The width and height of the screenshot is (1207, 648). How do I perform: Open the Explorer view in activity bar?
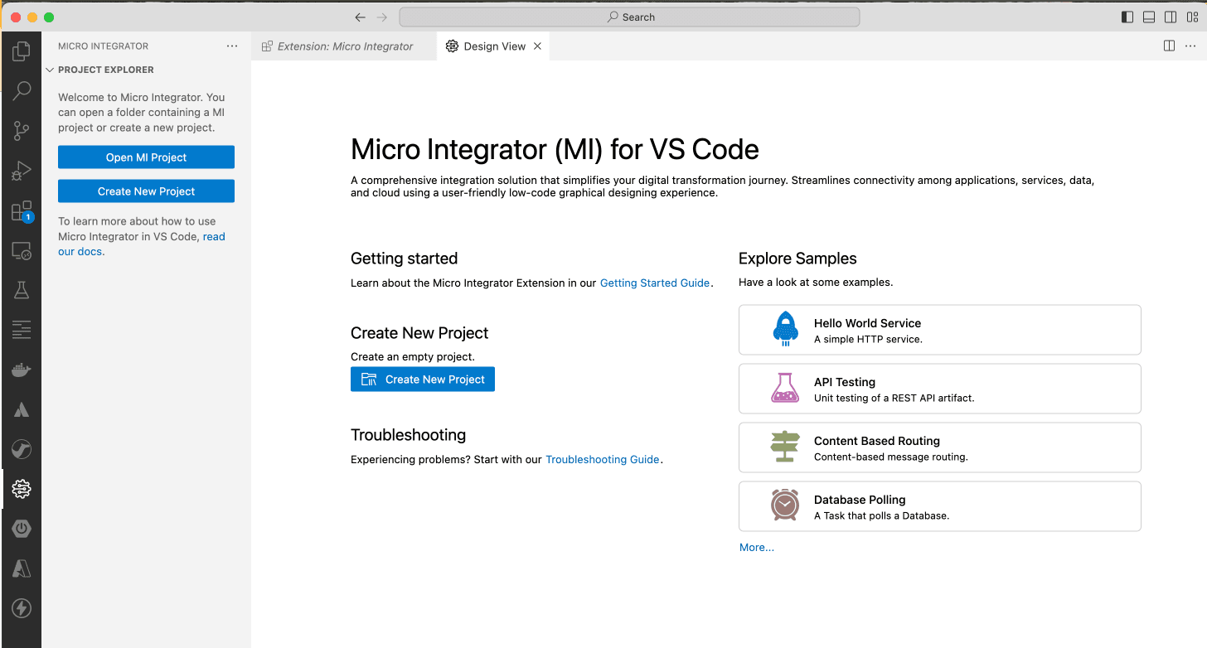[22, 51]
